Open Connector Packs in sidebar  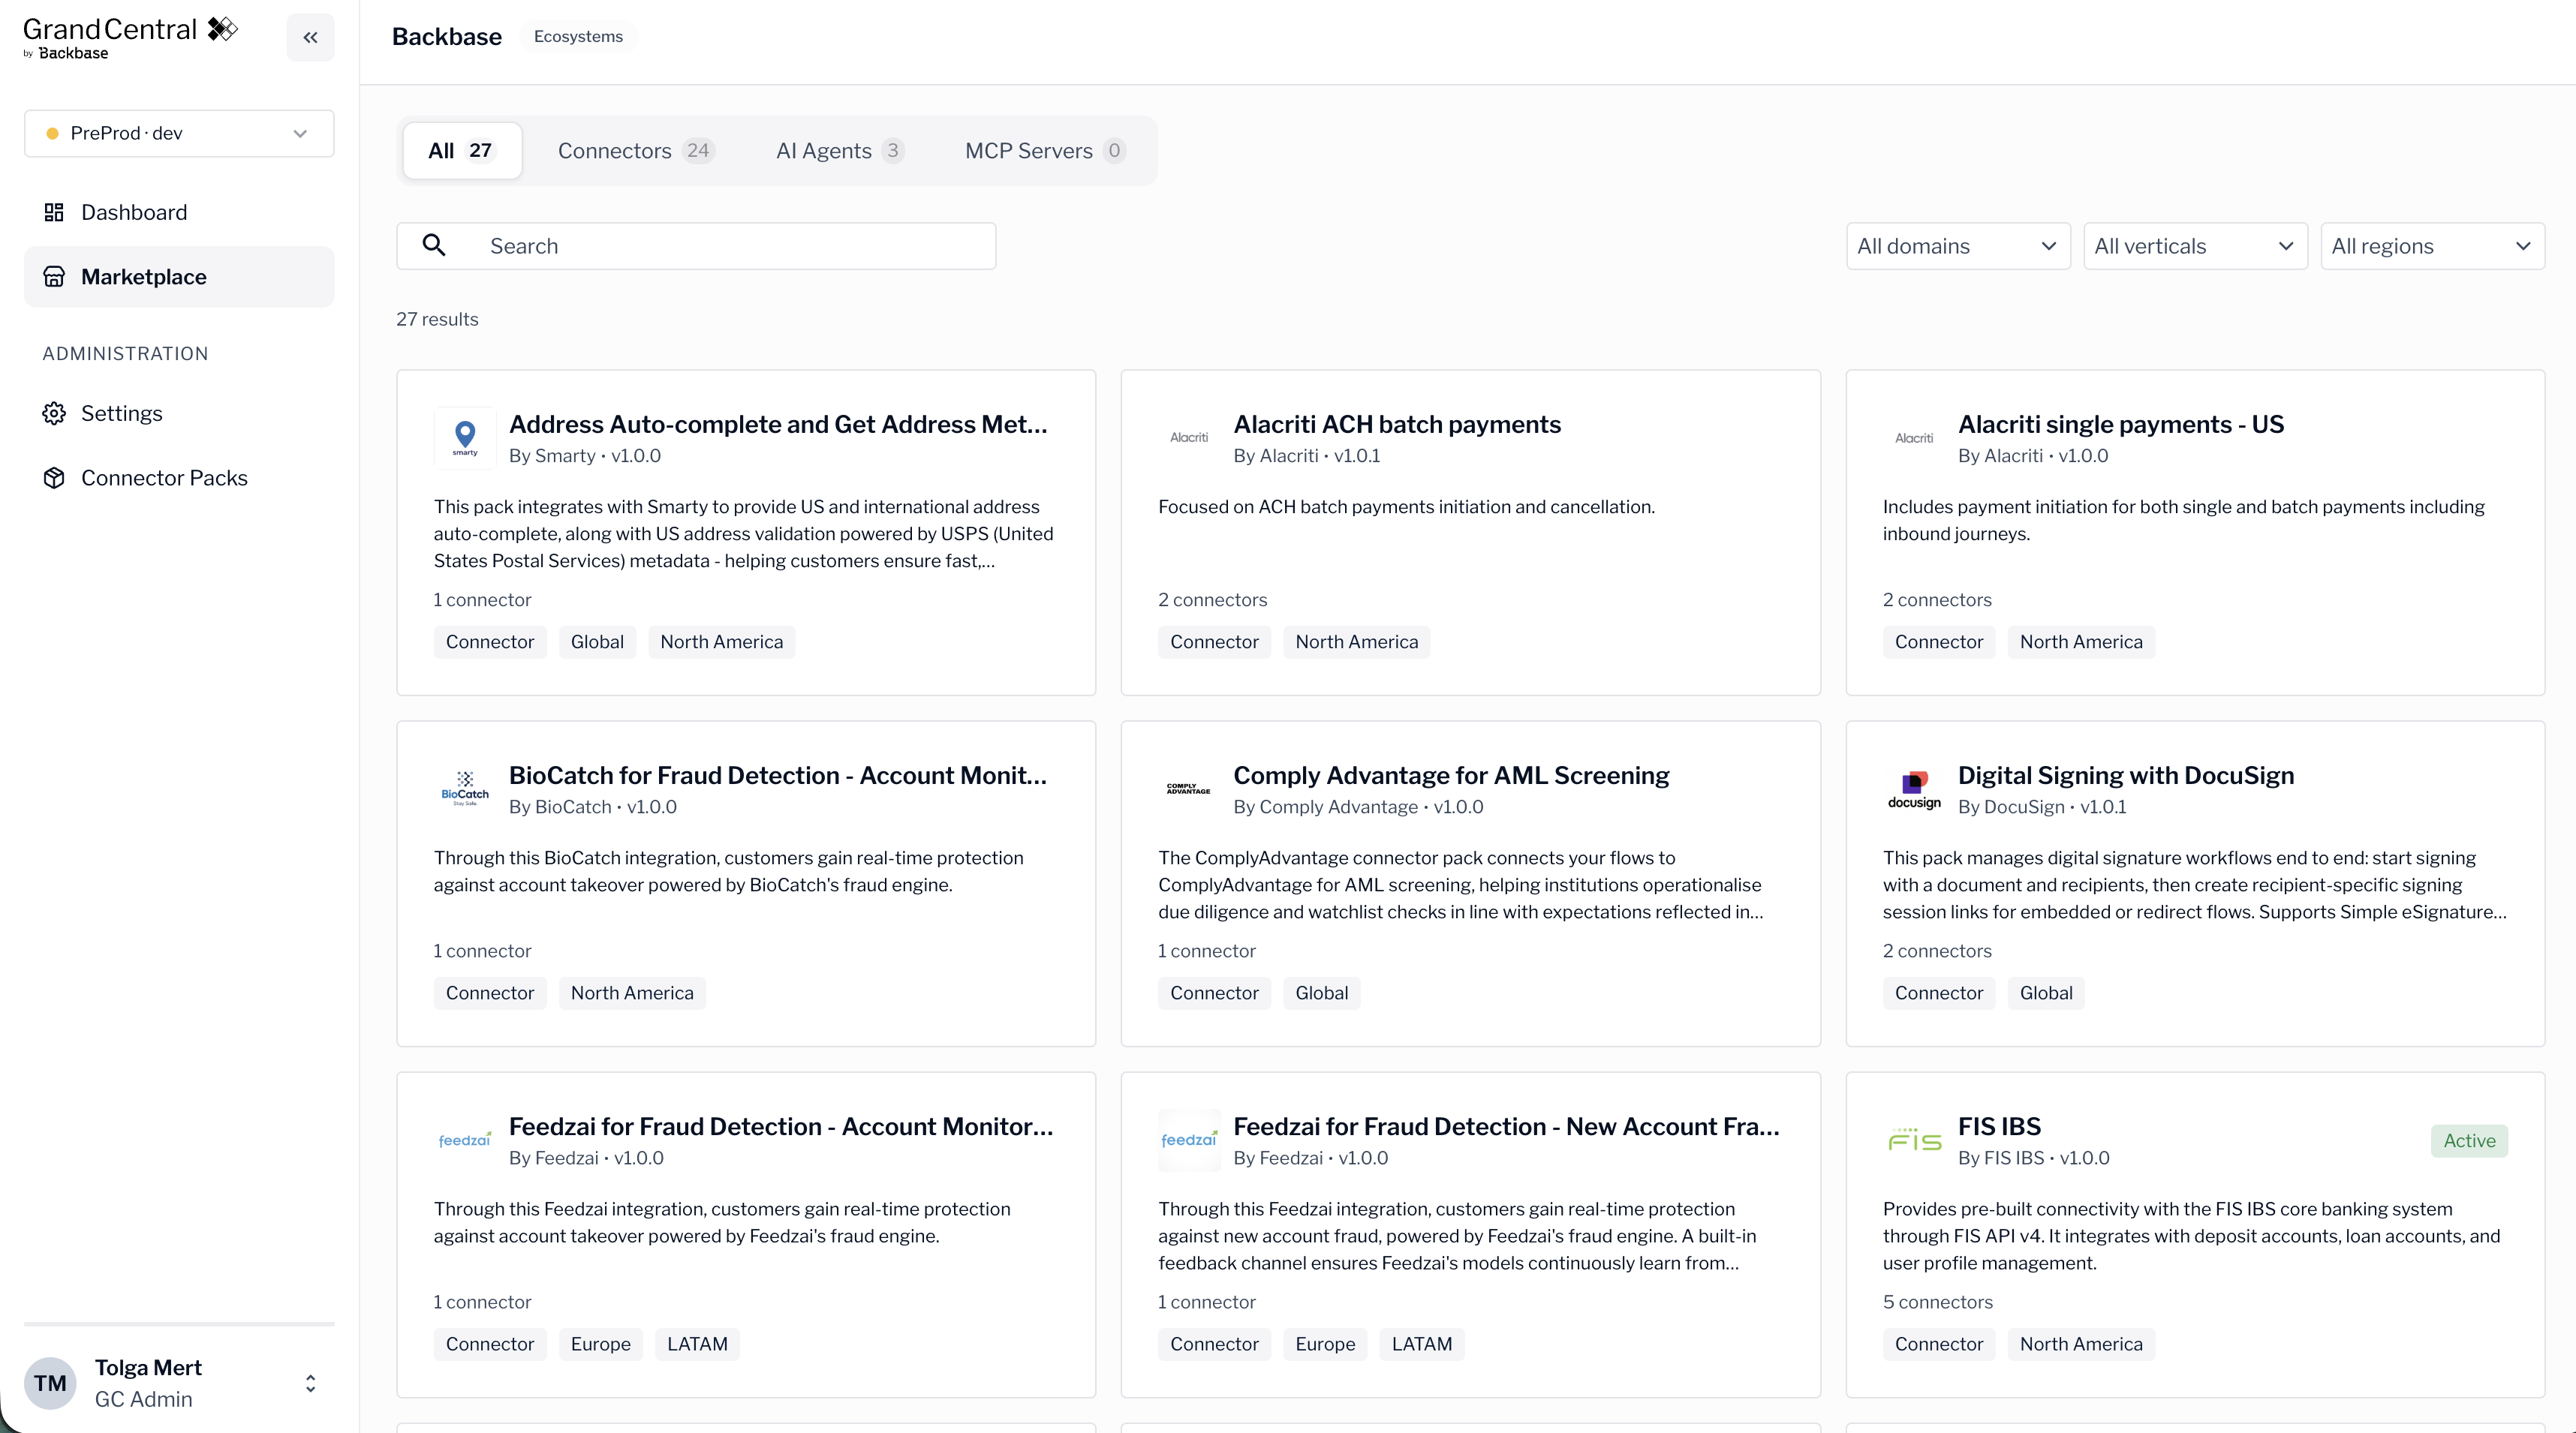[x=179, y=478]
